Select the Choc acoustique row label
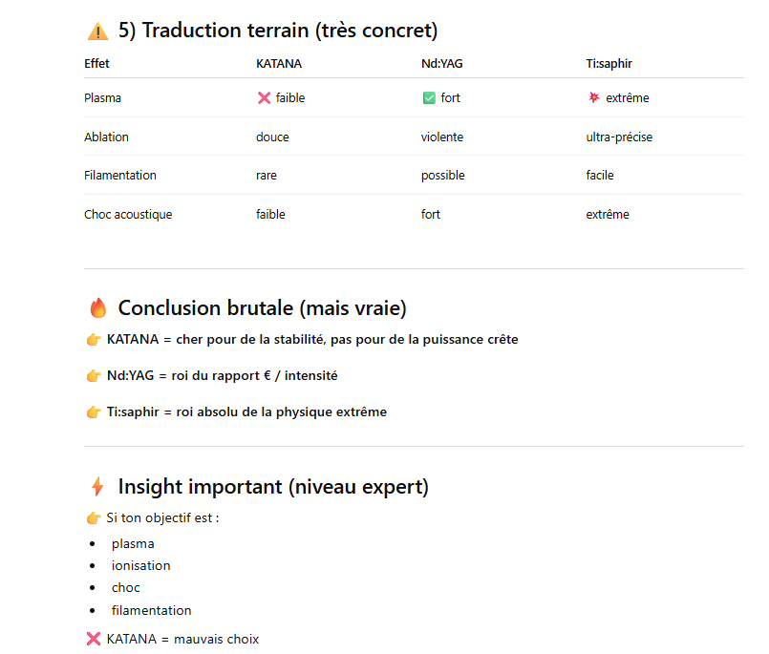 point(128,215)
